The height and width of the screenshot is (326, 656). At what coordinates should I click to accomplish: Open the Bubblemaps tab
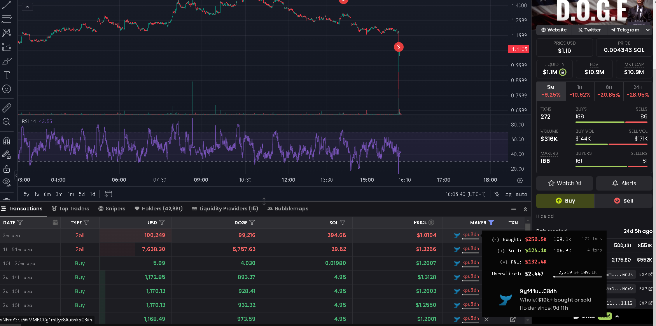click(288, 208)
